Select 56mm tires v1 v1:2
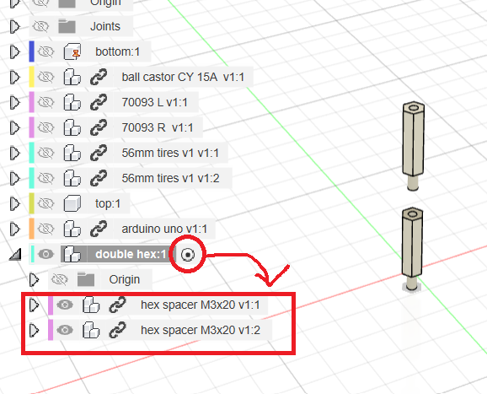The width and height of the screenshot is (487, 394). (170, 179)
